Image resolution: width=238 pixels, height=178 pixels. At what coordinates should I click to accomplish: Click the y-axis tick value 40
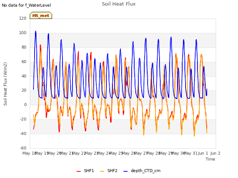[24, 76]
